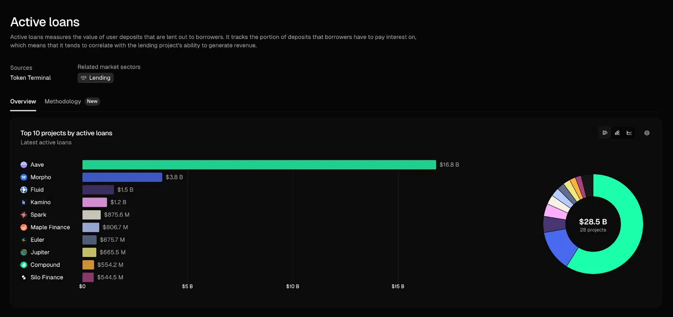Screen dimensions: 673x317
Task: Click the Token Terminal source label
Action: point(30,78)
